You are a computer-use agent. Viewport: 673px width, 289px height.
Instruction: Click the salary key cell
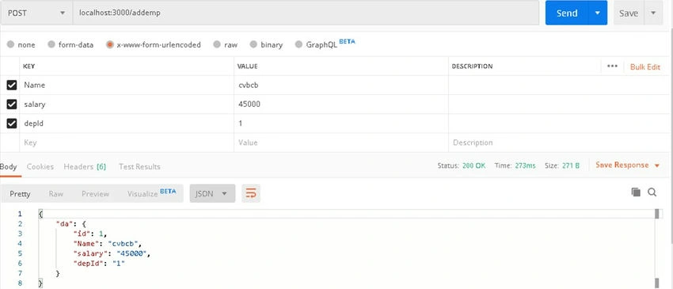pos(127,104)
